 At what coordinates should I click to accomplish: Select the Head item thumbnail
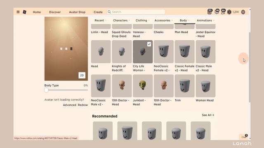[101, 51]
